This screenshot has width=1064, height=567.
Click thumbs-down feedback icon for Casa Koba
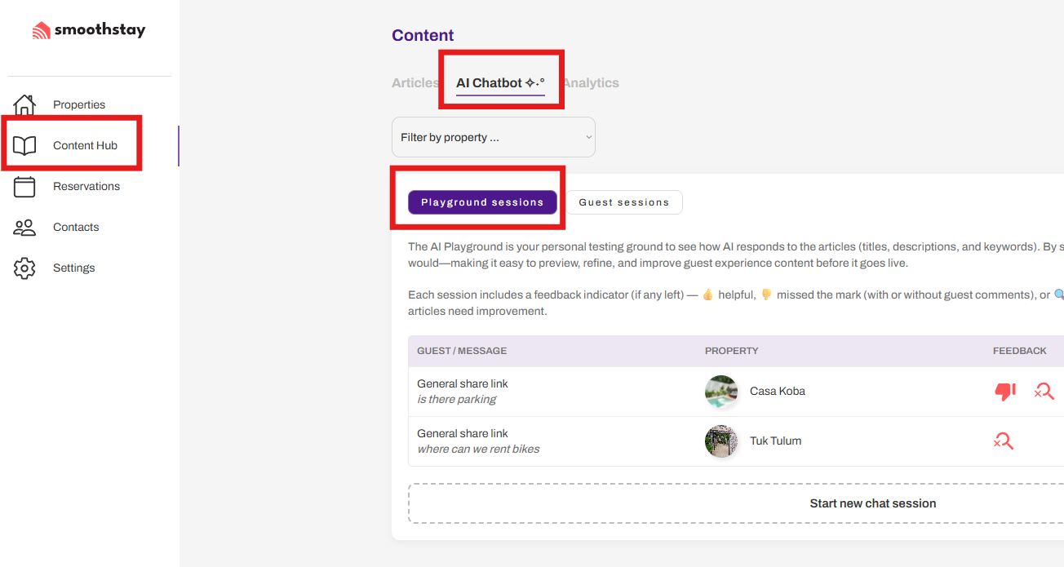click(x=1004, y=392)
